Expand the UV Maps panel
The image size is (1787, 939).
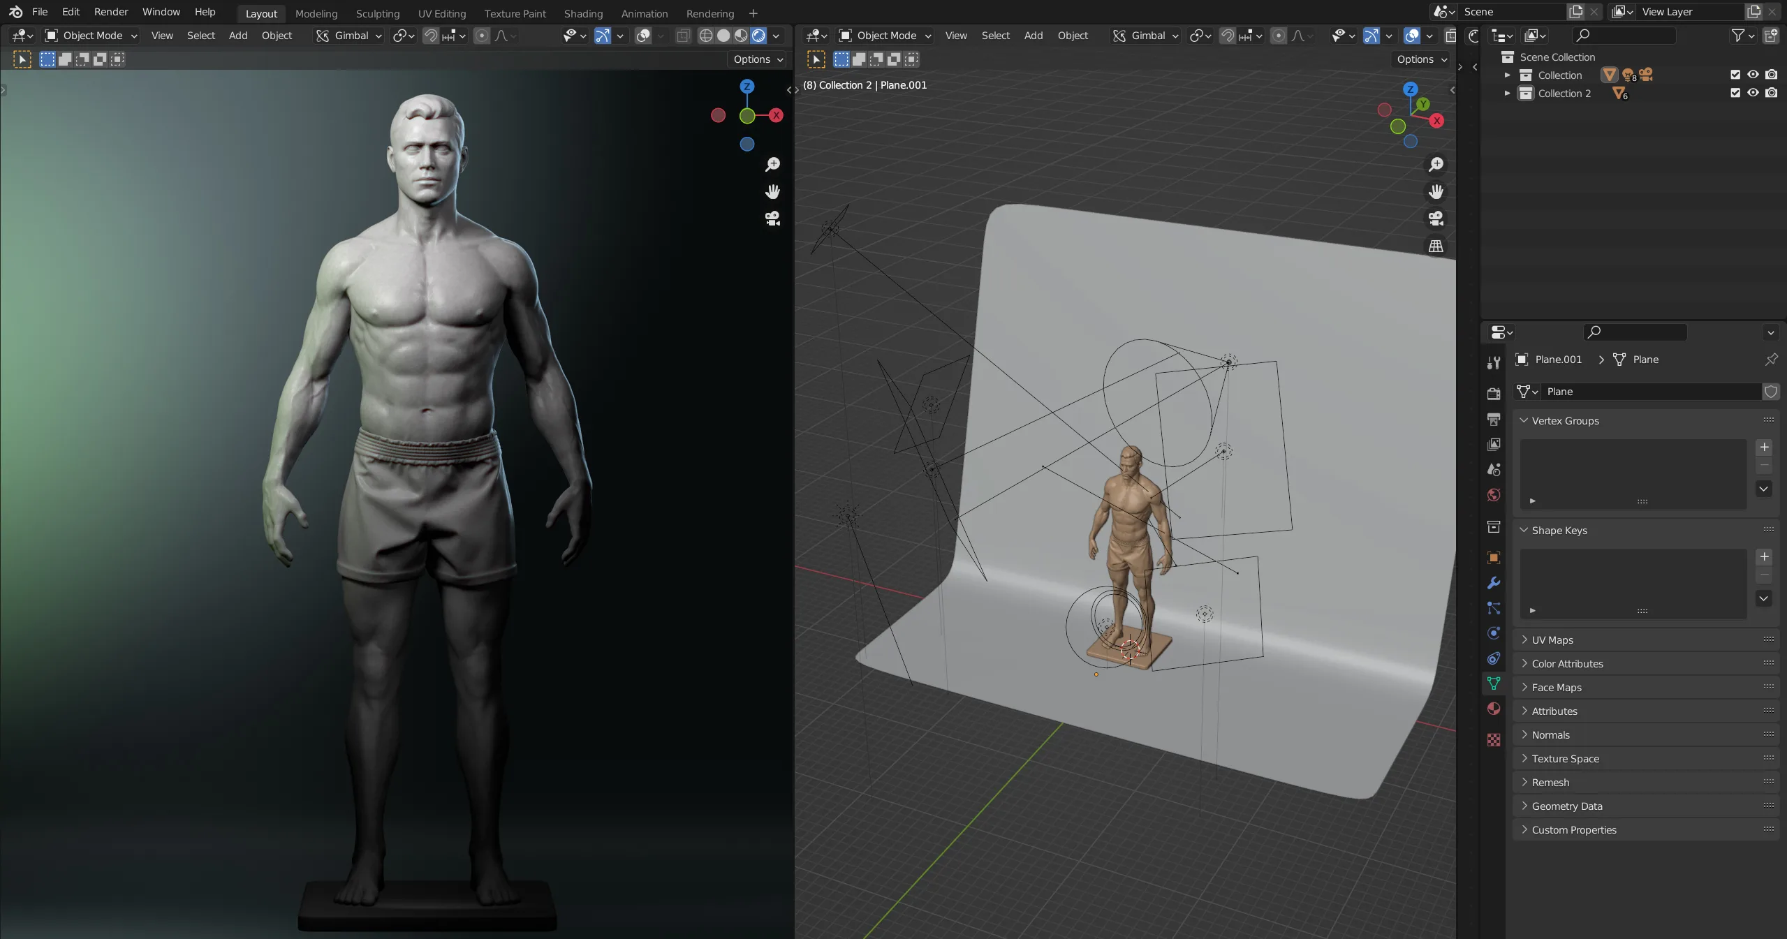click(1552, 639)
